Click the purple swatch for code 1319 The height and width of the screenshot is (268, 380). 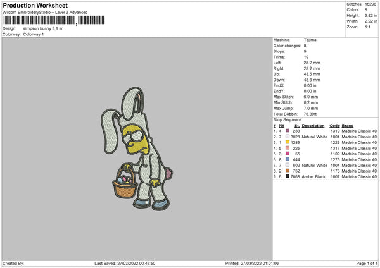288,131
